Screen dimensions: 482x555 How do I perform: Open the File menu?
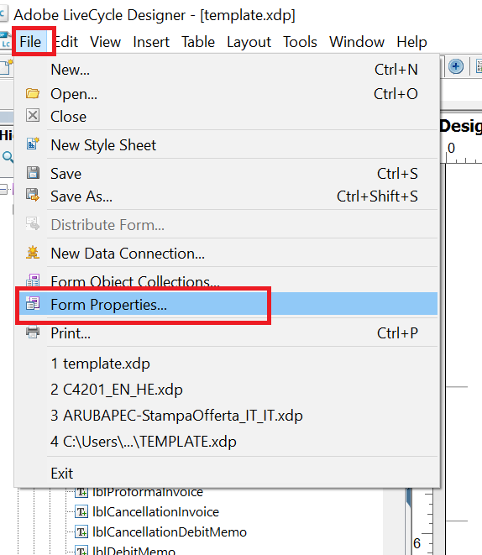30,42
